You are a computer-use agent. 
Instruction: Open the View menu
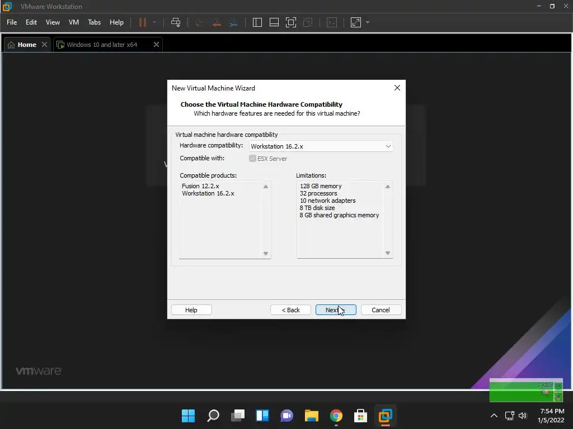[53, 22]
